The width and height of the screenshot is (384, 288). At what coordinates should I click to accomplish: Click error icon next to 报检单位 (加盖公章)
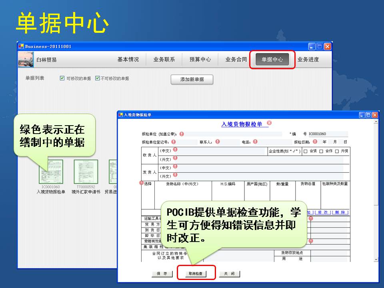pos(182,134)
